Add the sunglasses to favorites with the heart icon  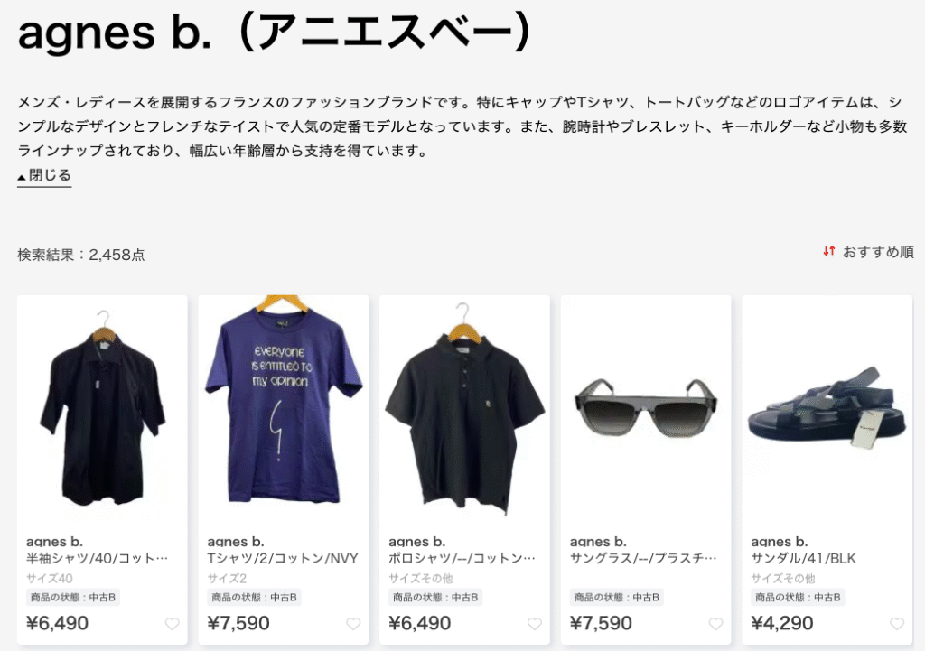715,624
